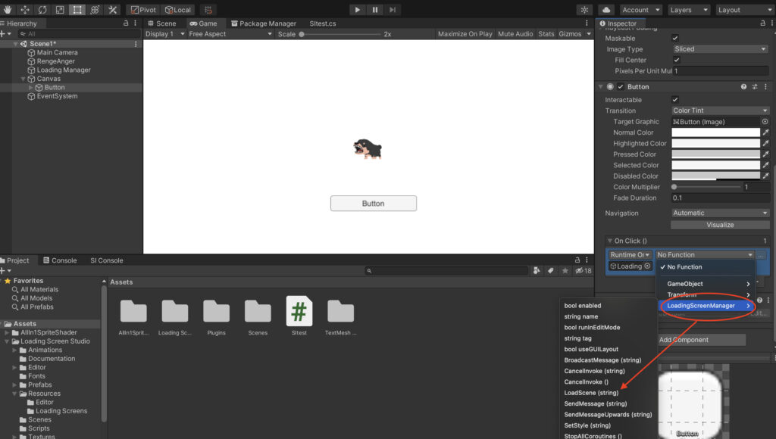Toggle the Stats overlay
This screenshot has height=439, width=776.
[x=546, y=34]
